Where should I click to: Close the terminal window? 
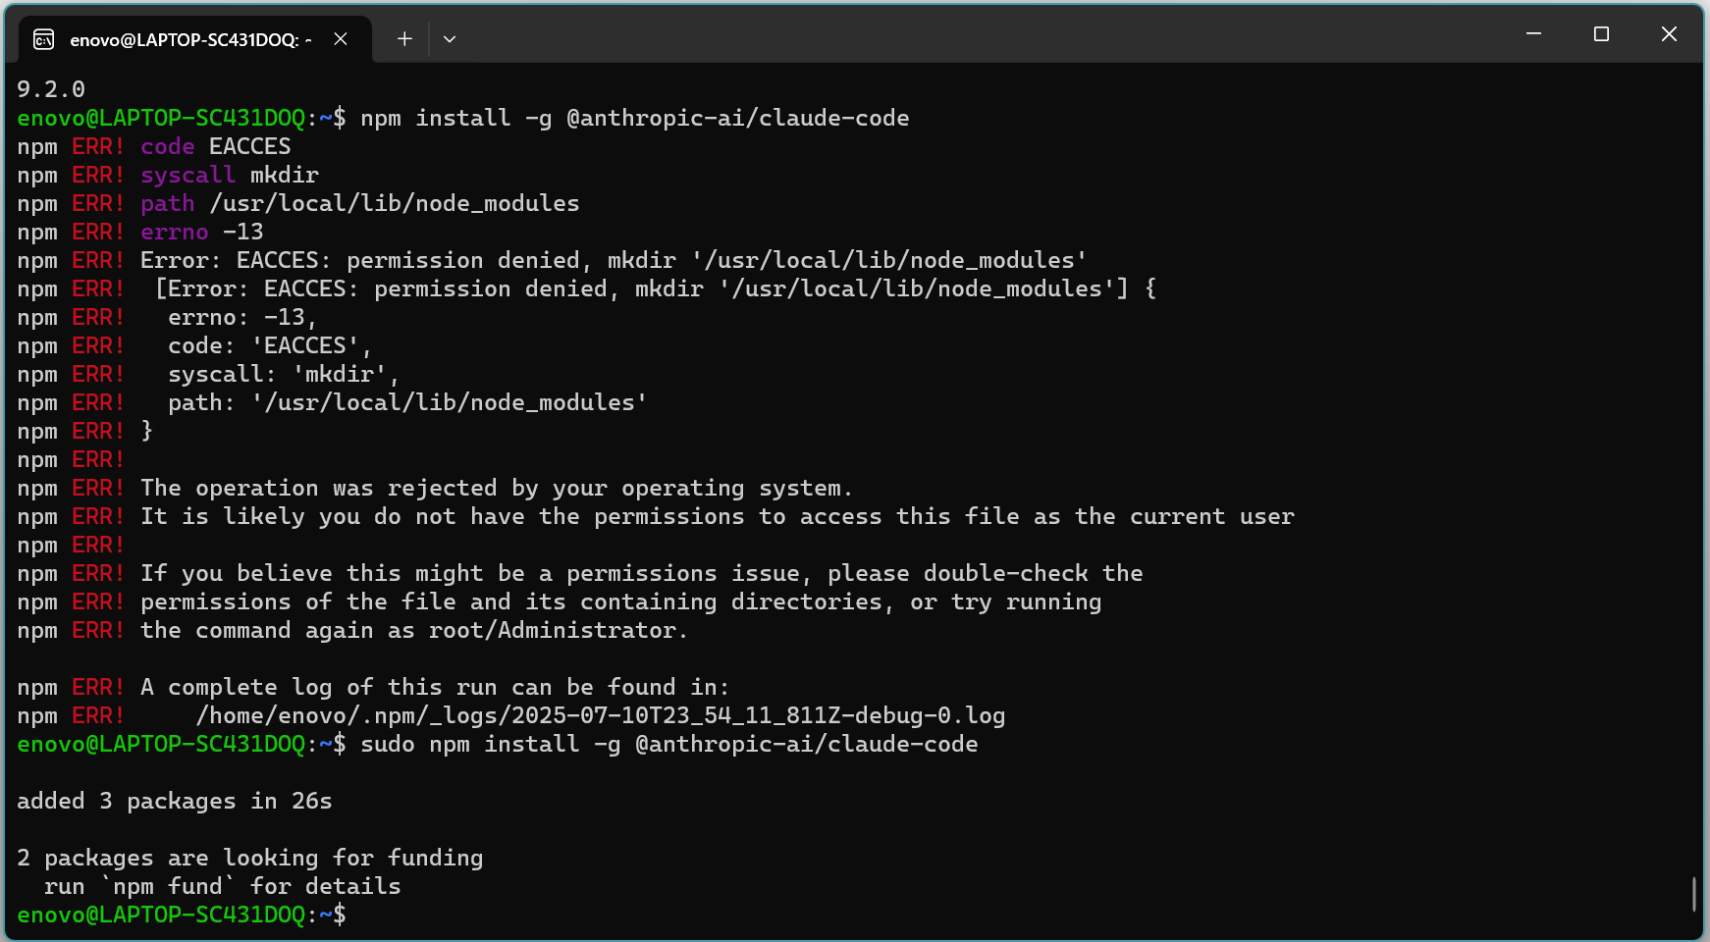click(x=1669, y=34)
